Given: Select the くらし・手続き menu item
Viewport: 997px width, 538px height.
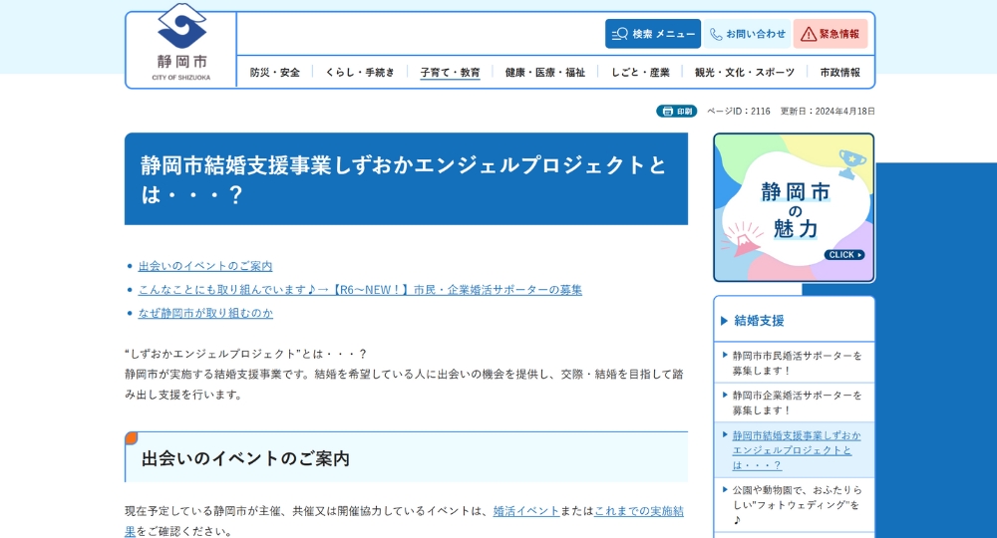Looking at the screenshot, I should pos(360,73).
